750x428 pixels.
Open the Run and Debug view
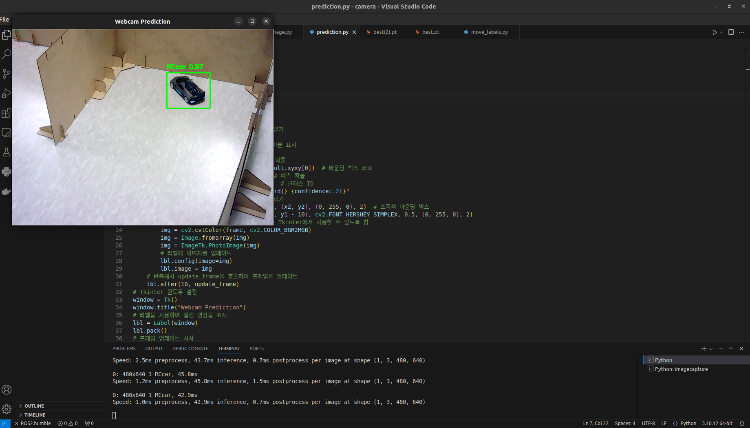[x=6, y=93]
